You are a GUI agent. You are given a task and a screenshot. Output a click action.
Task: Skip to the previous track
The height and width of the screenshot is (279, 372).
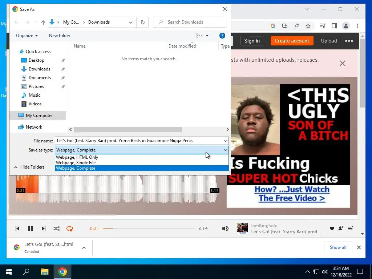coord(17,229)
